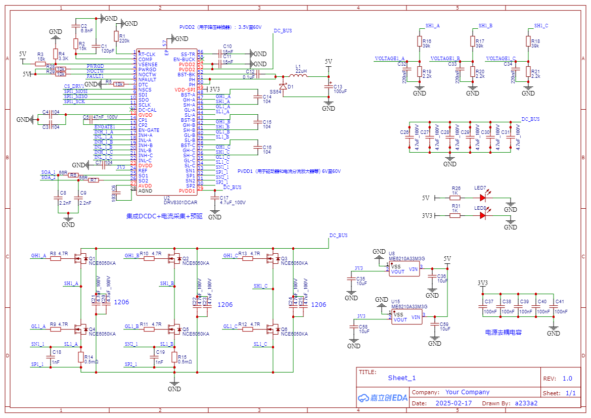Select the R14 0.5mΩ shunt resistor
591x418 pixels.
(81, 357)
